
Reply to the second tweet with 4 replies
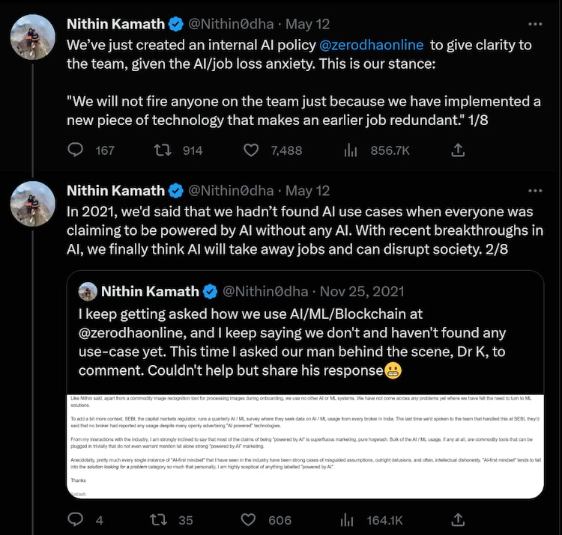[76, 519]
